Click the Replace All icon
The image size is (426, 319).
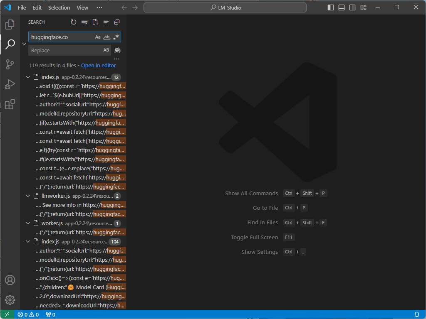pos(117,50)
